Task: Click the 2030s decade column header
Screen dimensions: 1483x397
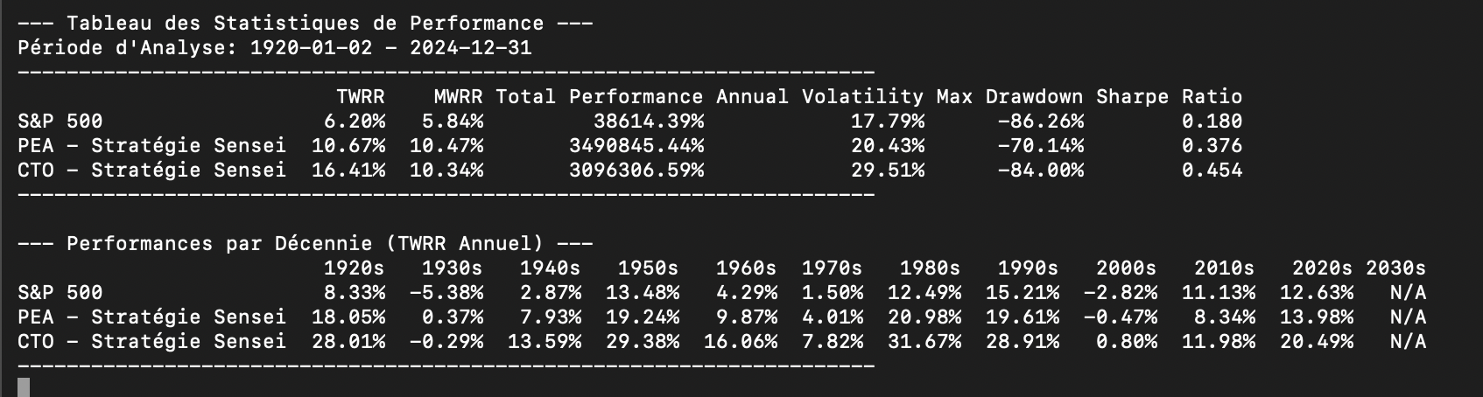Action: pos(1395,268)
